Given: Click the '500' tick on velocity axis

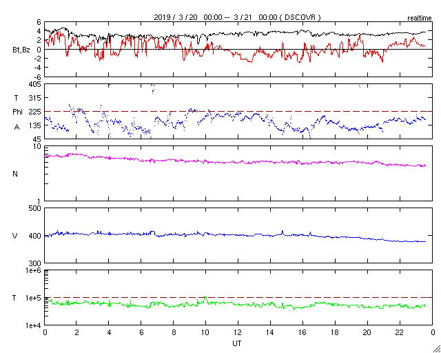Looking at the screenshot, I should [x=36, y=208].
